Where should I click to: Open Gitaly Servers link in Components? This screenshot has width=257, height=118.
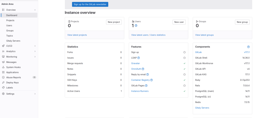202,108
